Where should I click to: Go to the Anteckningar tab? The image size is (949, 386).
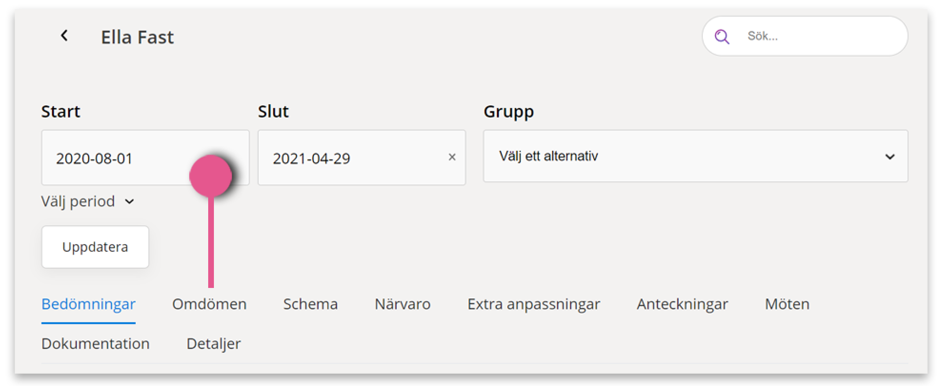tap(682, 304)
